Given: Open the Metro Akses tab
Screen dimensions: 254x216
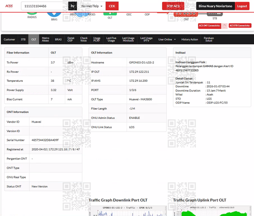Looking at the screenshot, I should (46, 40).
